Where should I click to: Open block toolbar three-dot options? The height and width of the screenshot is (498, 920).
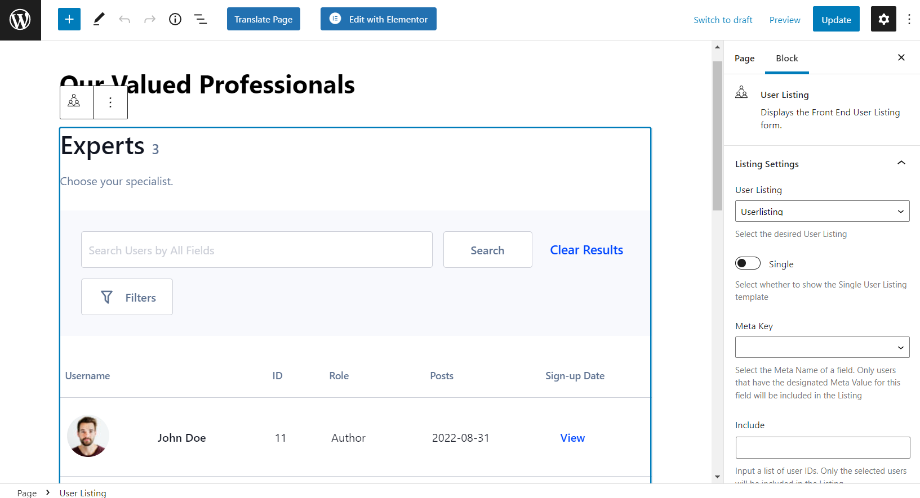pyautogui.click(x=110, y=102)
